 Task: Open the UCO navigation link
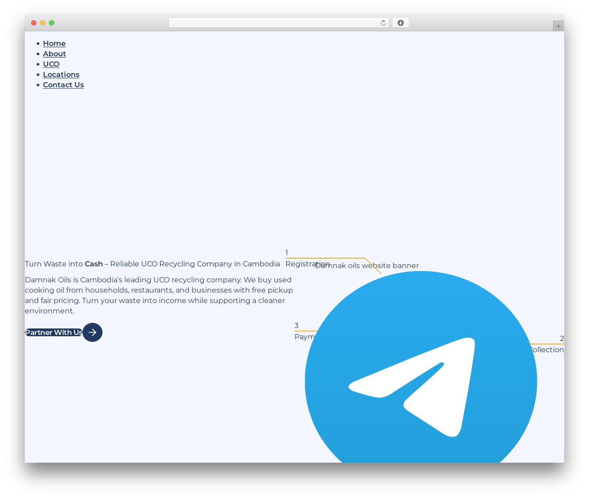pos(51,64)
